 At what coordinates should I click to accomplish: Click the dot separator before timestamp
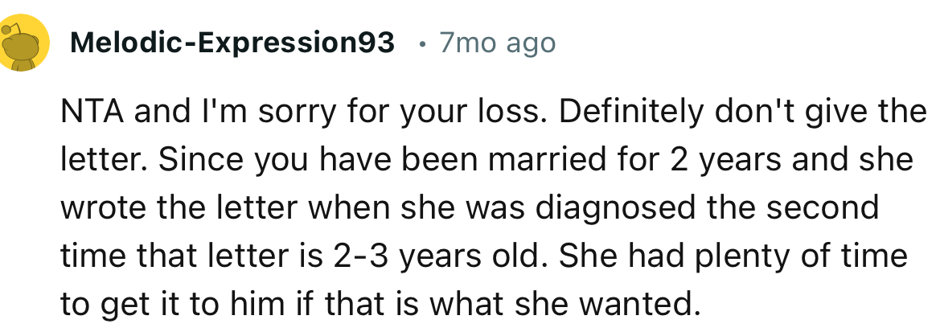point(422,43)
